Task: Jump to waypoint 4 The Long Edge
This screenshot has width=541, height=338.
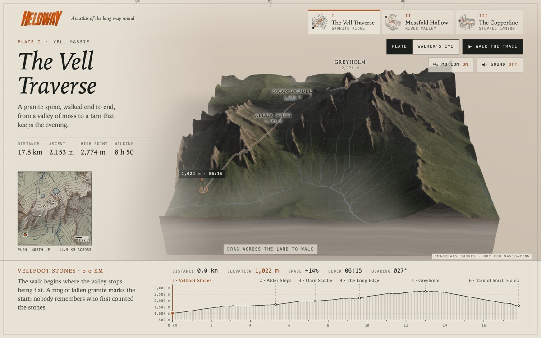Action: pos(359,280)
